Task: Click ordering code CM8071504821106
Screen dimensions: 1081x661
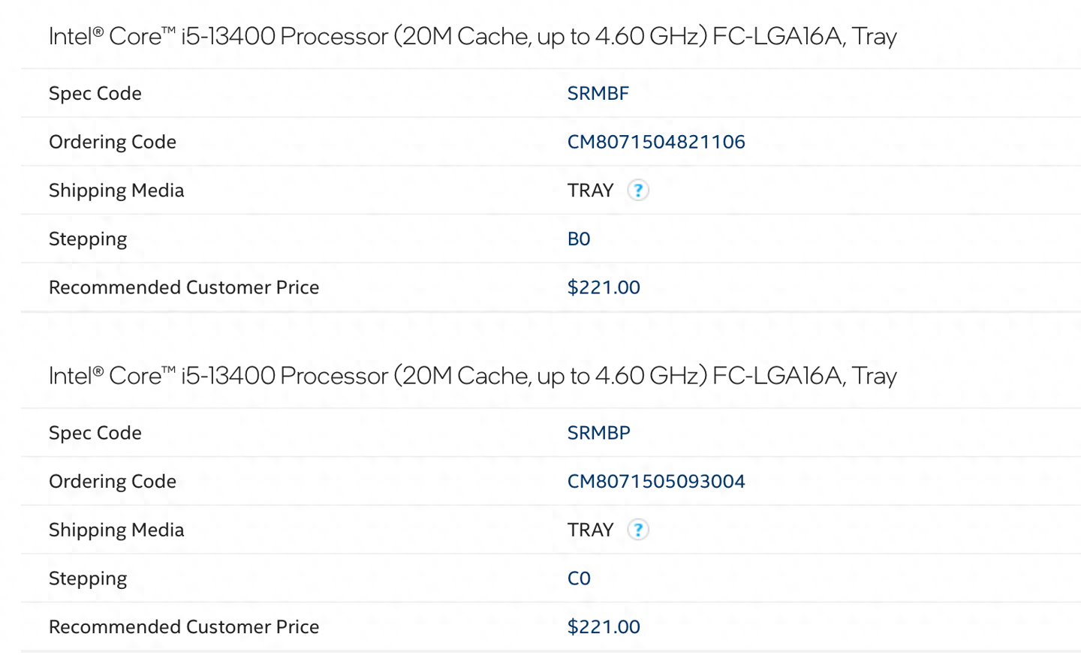Action: click(655, 142)
